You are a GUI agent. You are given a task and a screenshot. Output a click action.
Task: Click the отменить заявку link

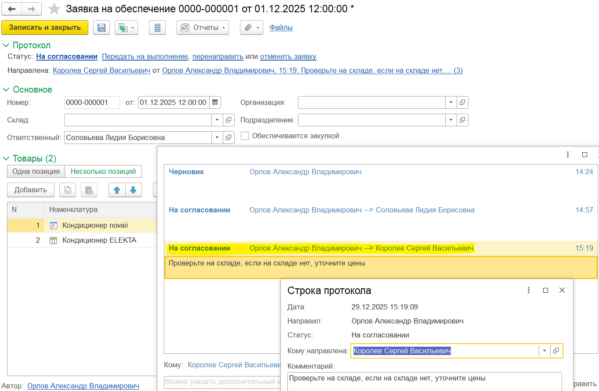(288, 57)
